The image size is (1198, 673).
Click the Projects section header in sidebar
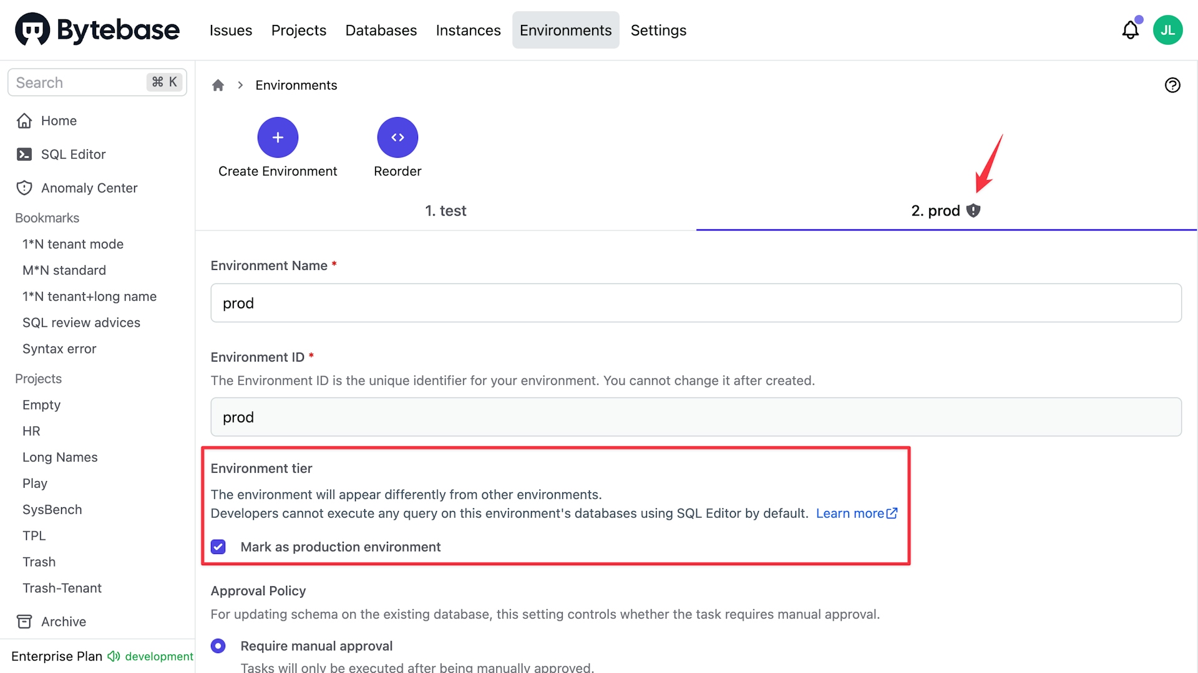click(38, 379)
